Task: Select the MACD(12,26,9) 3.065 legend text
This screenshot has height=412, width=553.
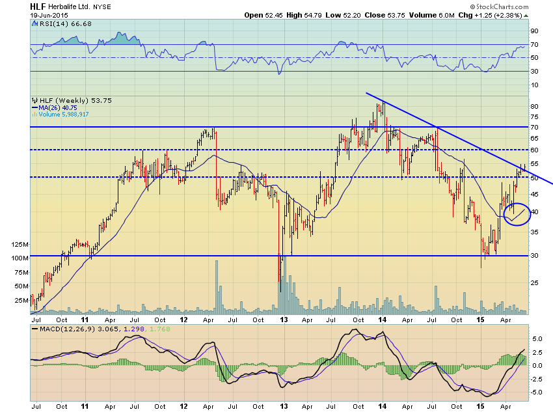Action: [80, 329]
